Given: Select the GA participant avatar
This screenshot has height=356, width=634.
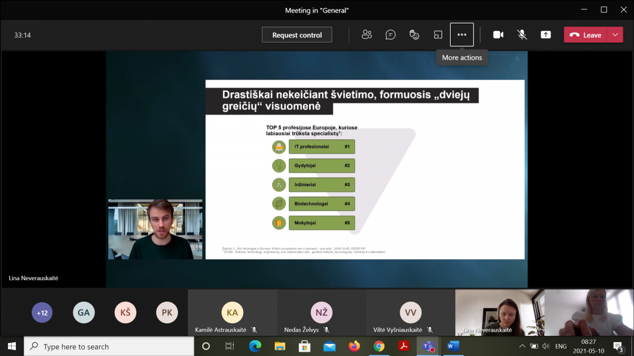Looking at the screenshot, I should coord(83,313).
